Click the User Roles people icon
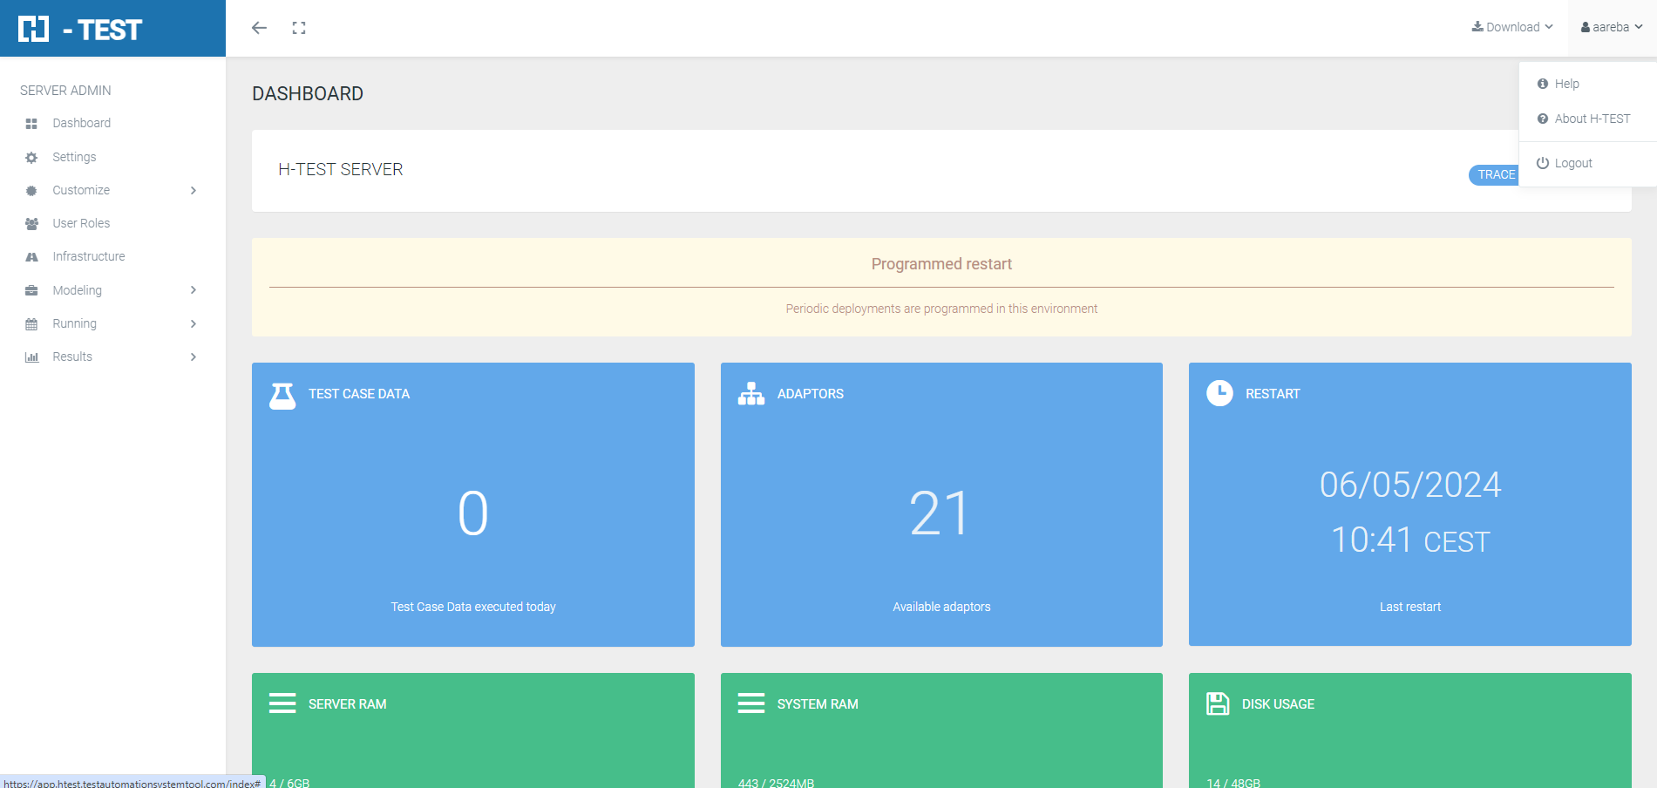The height and width of the screenshot is (788, 1657). coord(31,224)
